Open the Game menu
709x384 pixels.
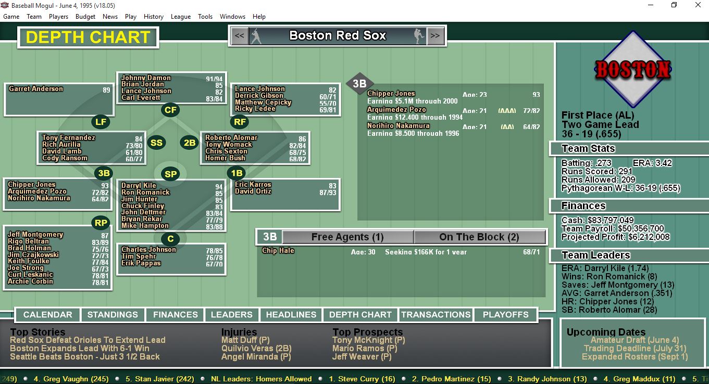tap(11, 17)
